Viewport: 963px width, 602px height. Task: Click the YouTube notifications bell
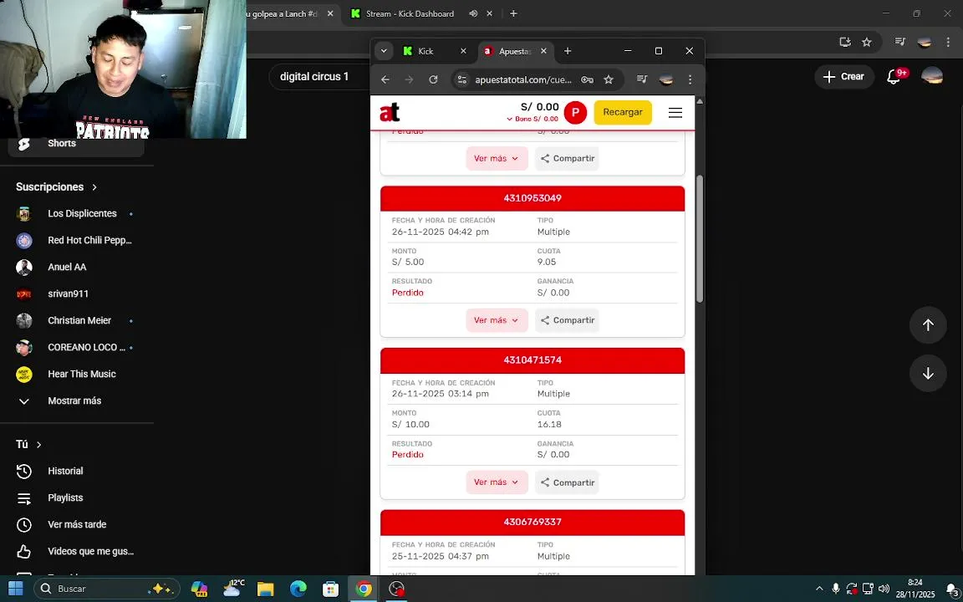click(x=894, y=77)
